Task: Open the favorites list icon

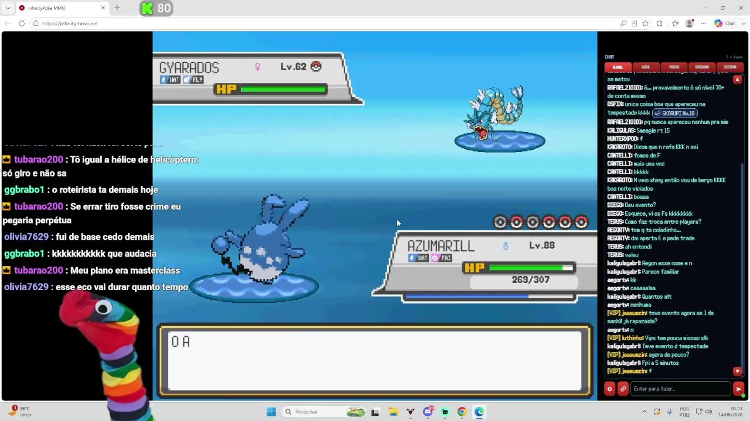Action: (676, 23)
